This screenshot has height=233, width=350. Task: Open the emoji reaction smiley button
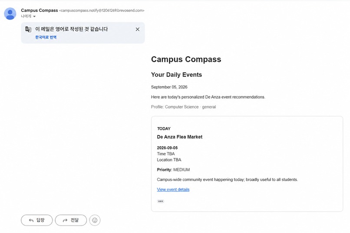tap(95, 220)
